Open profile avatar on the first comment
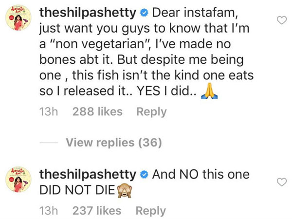Viewport: 292px width, 219px height. [x=18, y=22]
